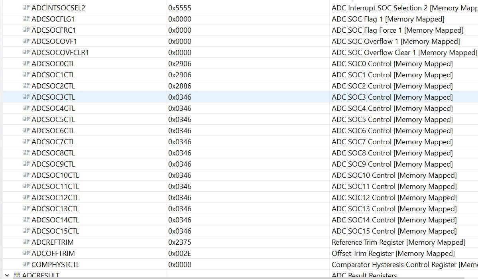Image resolution: width=478 pixels, height=279 pixels.
Task: Click the Comparator Hysteresis Control Register description
Action: [405, 264]
